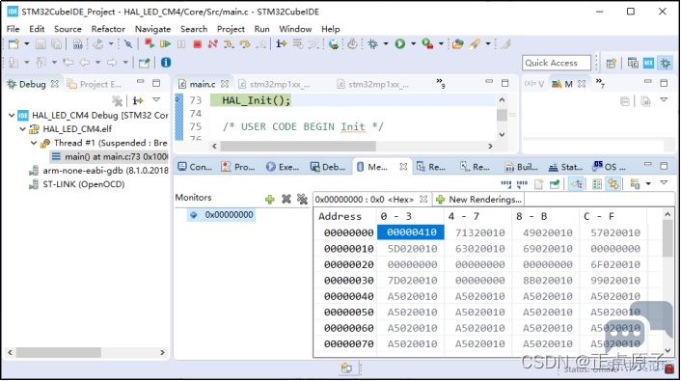This screenshot has height=381, width=681.
Task: Open the Navigate menu
Action: pyautogui.click(x=152, y=29)
